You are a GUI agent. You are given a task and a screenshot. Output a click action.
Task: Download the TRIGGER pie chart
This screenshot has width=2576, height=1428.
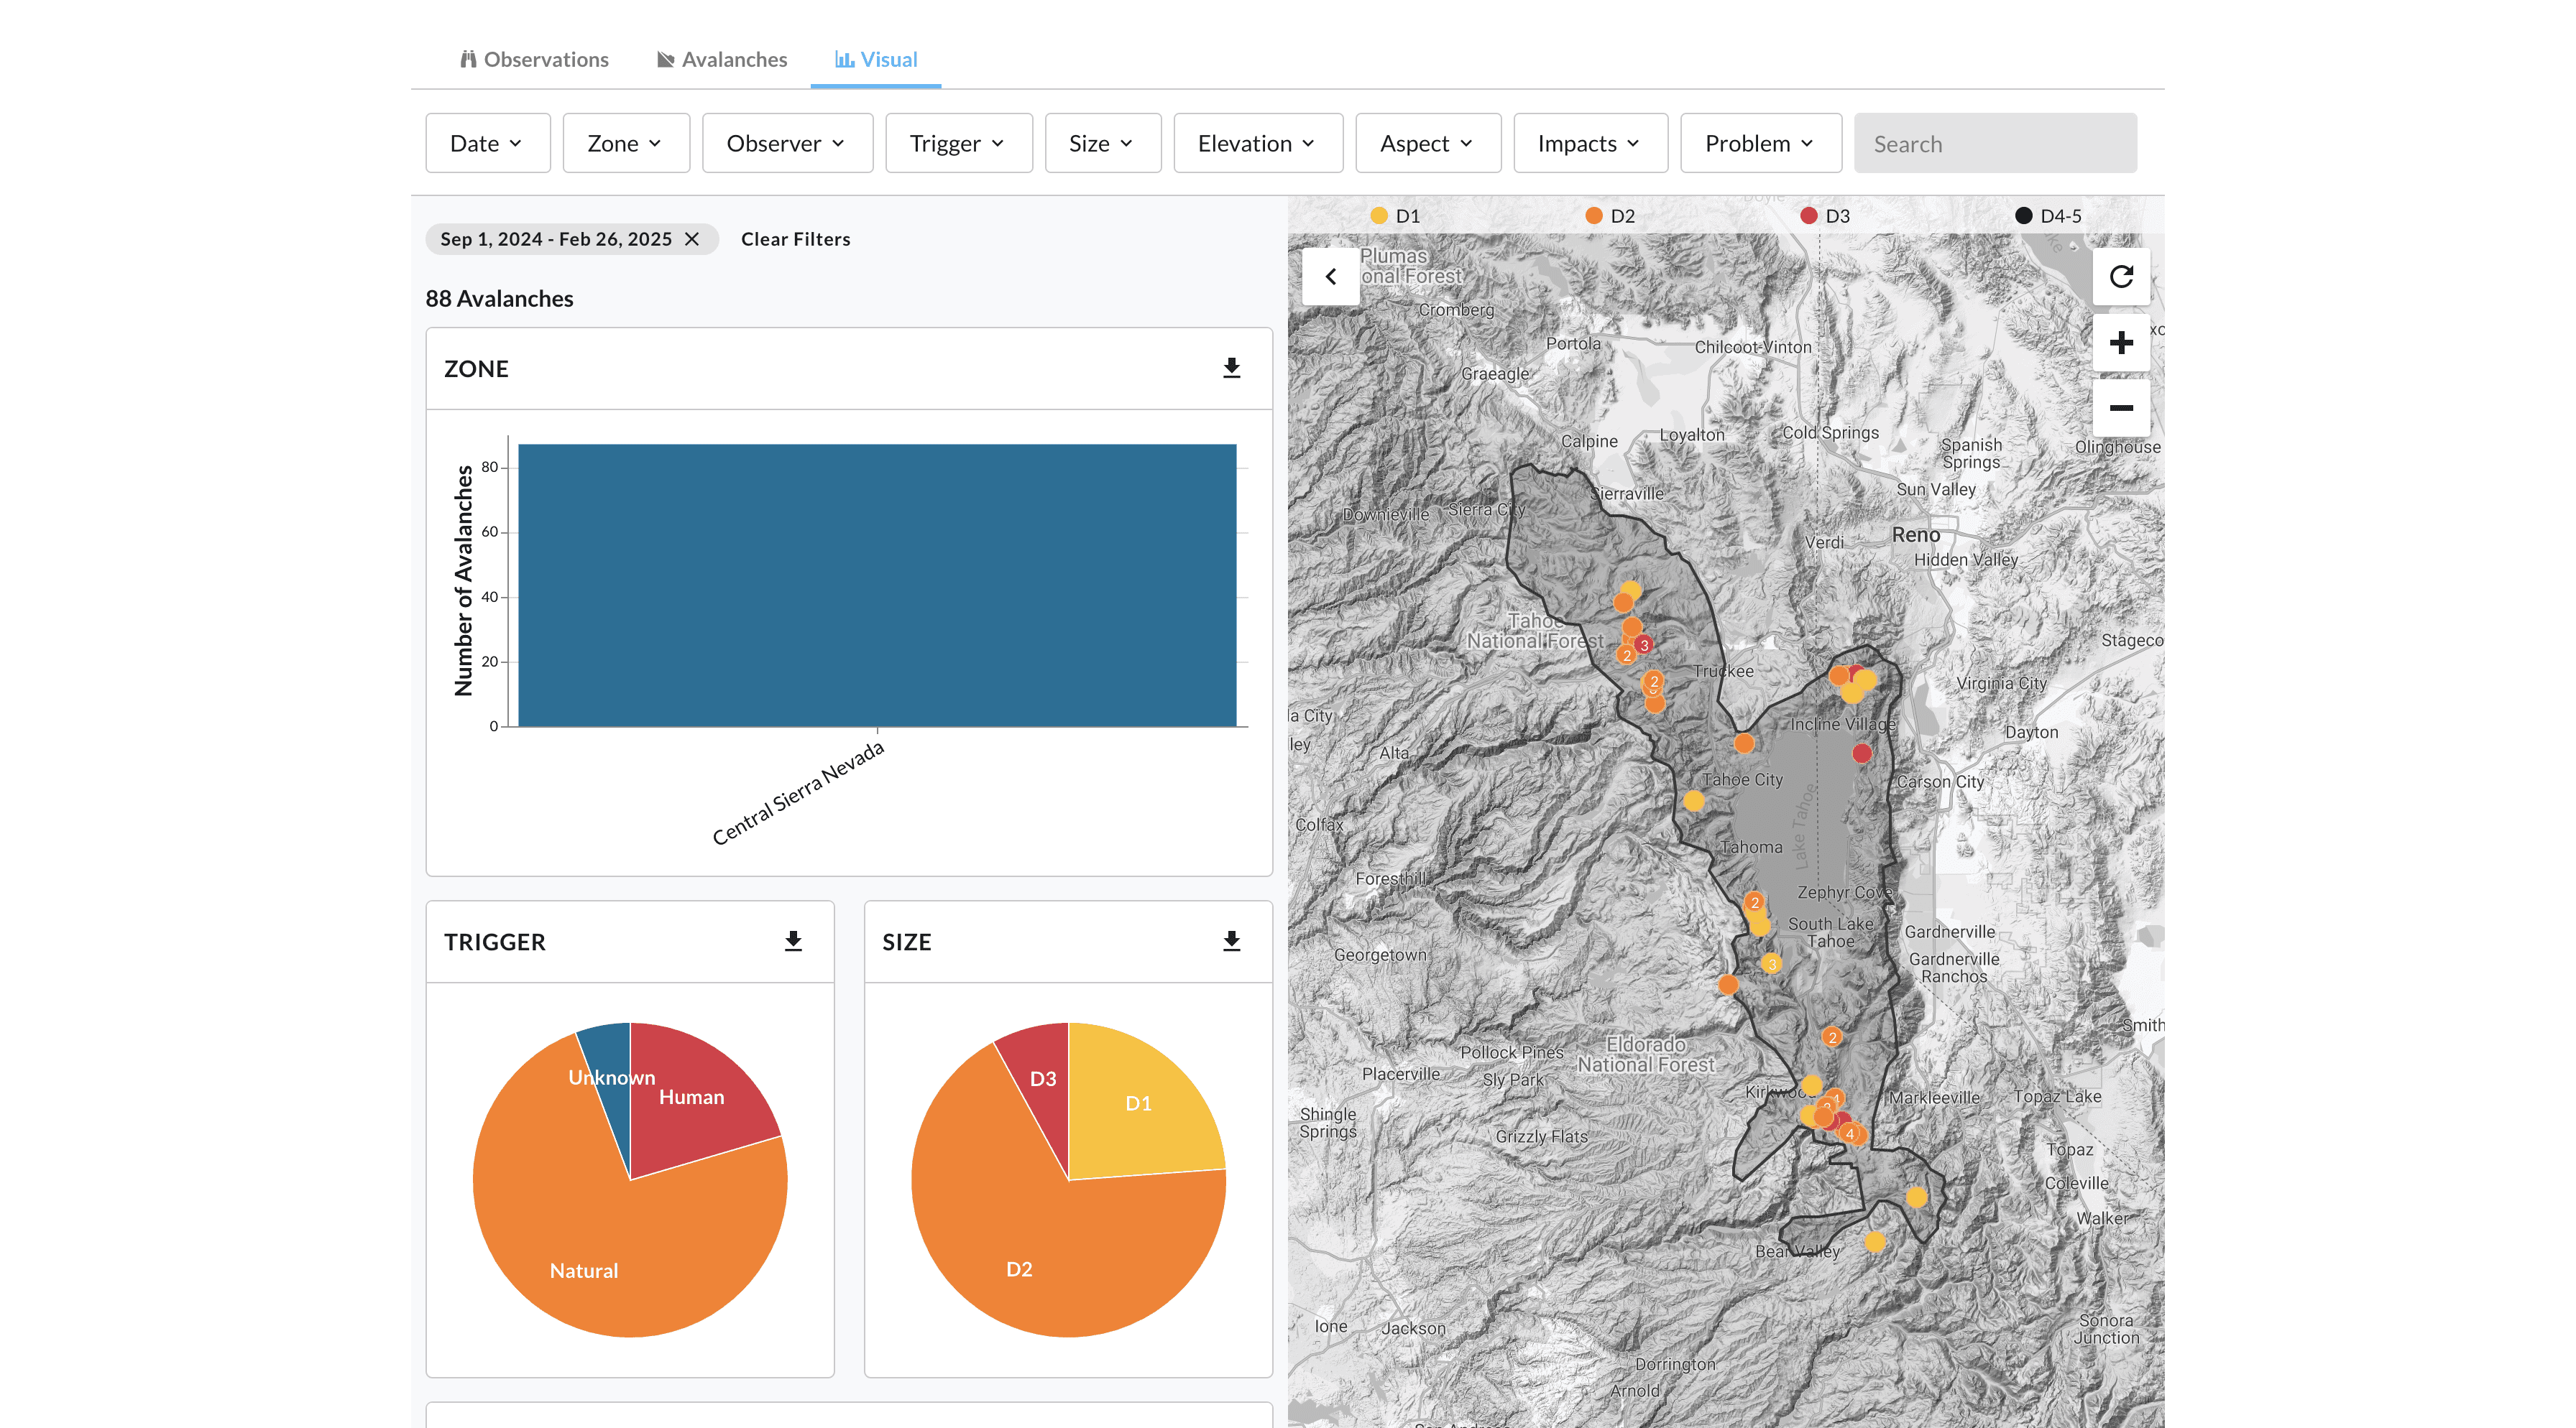point(793,940)
